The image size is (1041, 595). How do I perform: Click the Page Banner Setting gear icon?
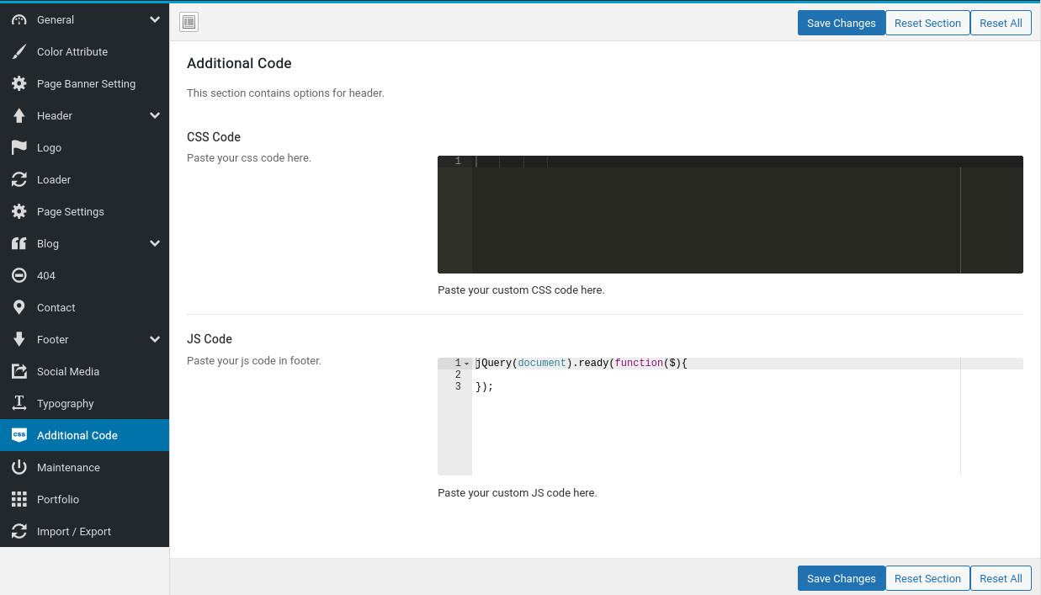click(x=19, y=83)
